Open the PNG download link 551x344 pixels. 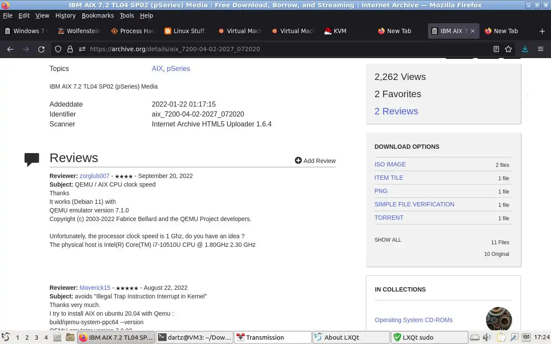tap(381, 191)
